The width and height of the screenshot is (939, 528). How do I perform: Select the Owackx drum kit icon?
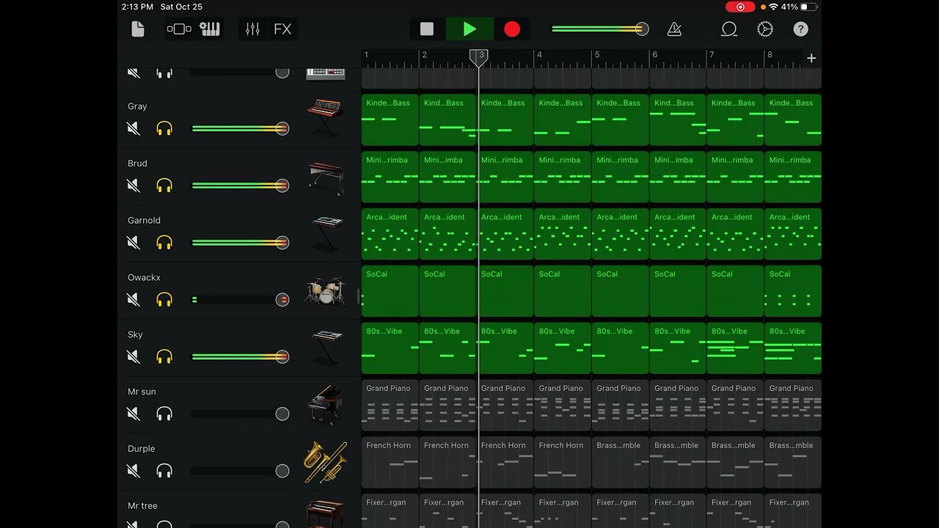click(x=326, y=291)
